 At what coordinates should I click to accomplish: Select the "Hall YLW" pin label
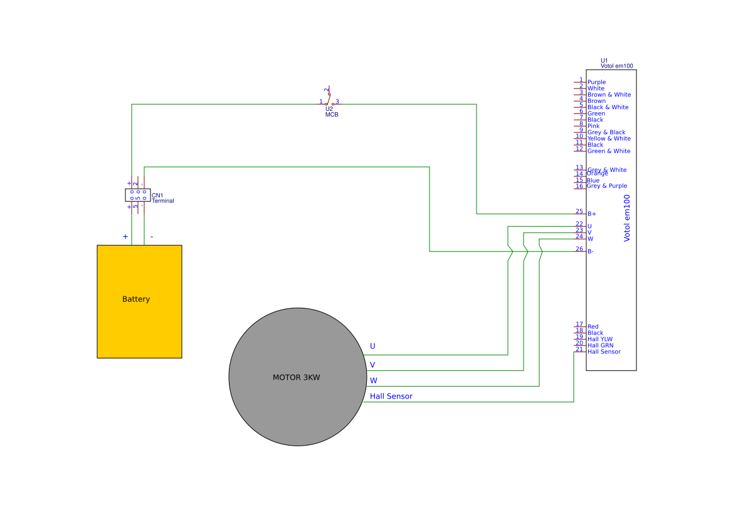point(600,340)
